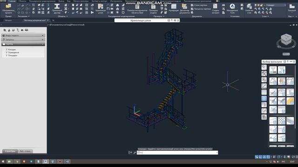Switch to Раб. плоск. bottom tab
The height and width of the screenshot is (167, 298).
pyautogui.click(x=25, y=151)
